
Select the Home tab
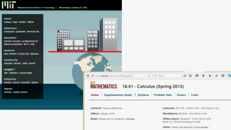point(95,95)
